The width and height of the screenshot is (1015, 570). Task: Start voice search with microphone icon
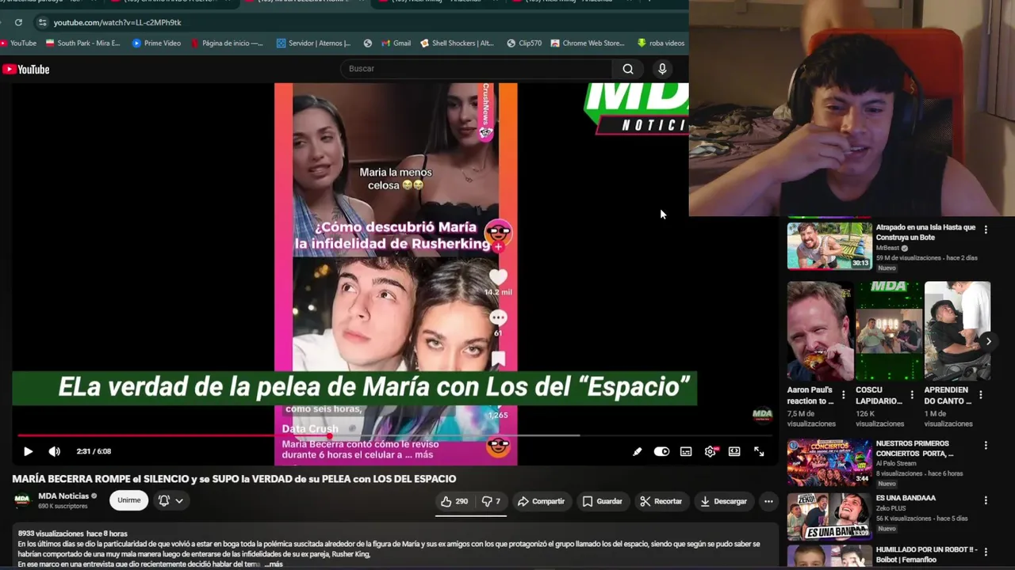click(x=662, y=69)
